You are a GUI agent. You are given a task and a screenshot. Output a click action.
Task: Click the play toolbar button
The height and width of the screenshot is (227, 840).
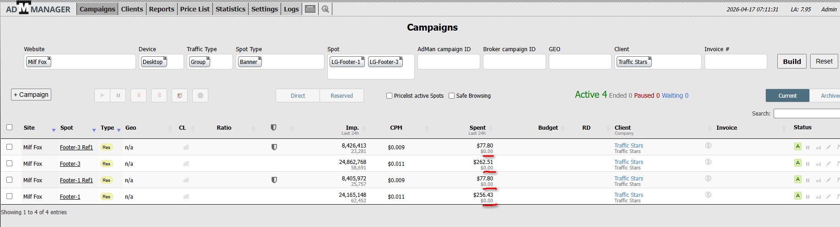(x=102, y=95)
